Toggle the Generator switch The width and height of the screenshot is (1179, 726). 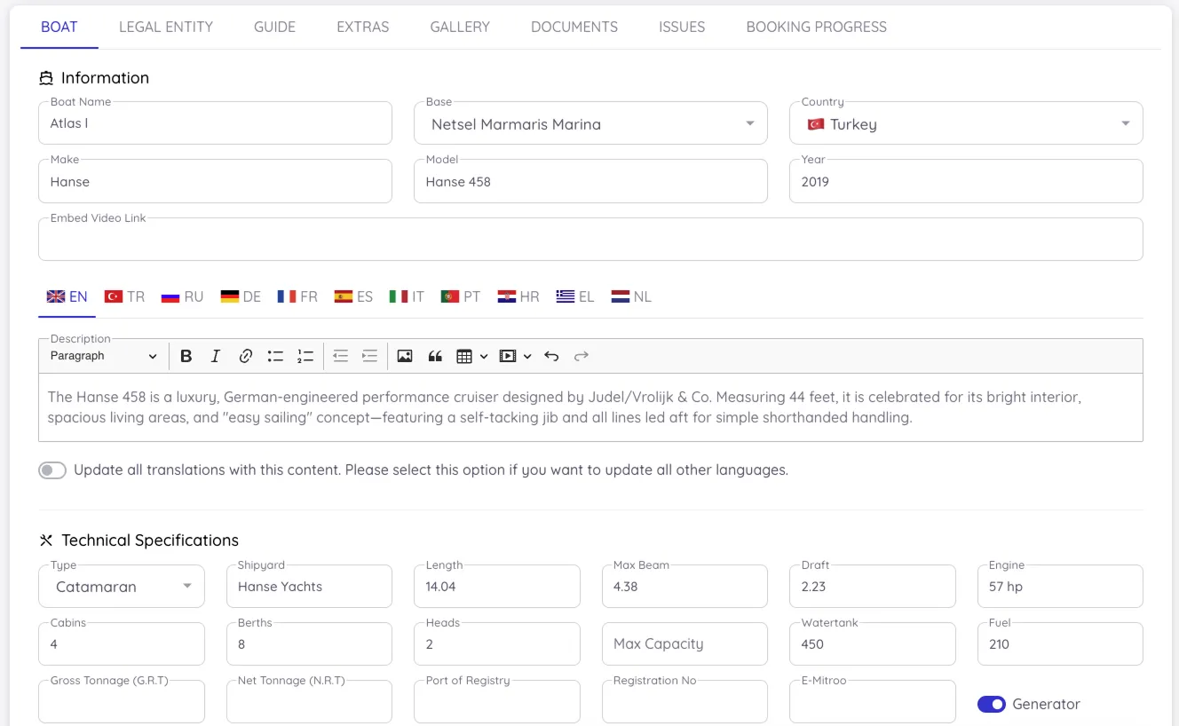992,704
